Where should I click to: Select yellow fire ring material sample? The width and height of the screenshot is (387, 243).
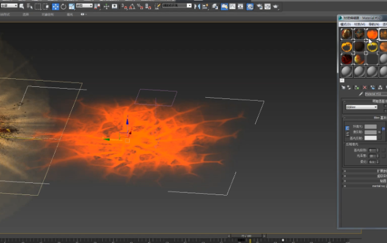(372, 47)
